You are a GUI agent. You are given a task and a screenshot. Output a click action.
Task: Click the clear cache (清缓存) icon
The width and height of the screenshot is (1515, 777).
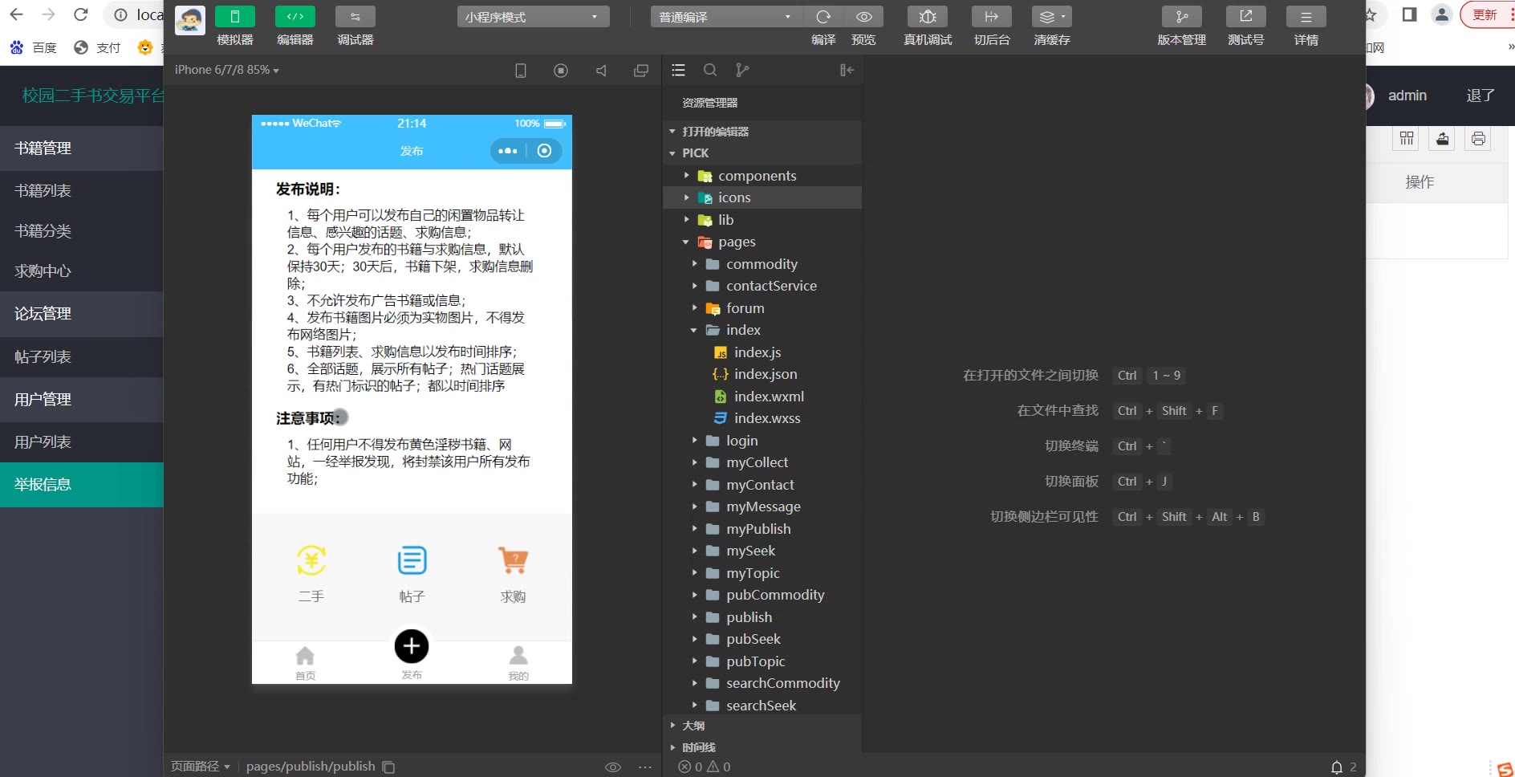coord(1051,17)
